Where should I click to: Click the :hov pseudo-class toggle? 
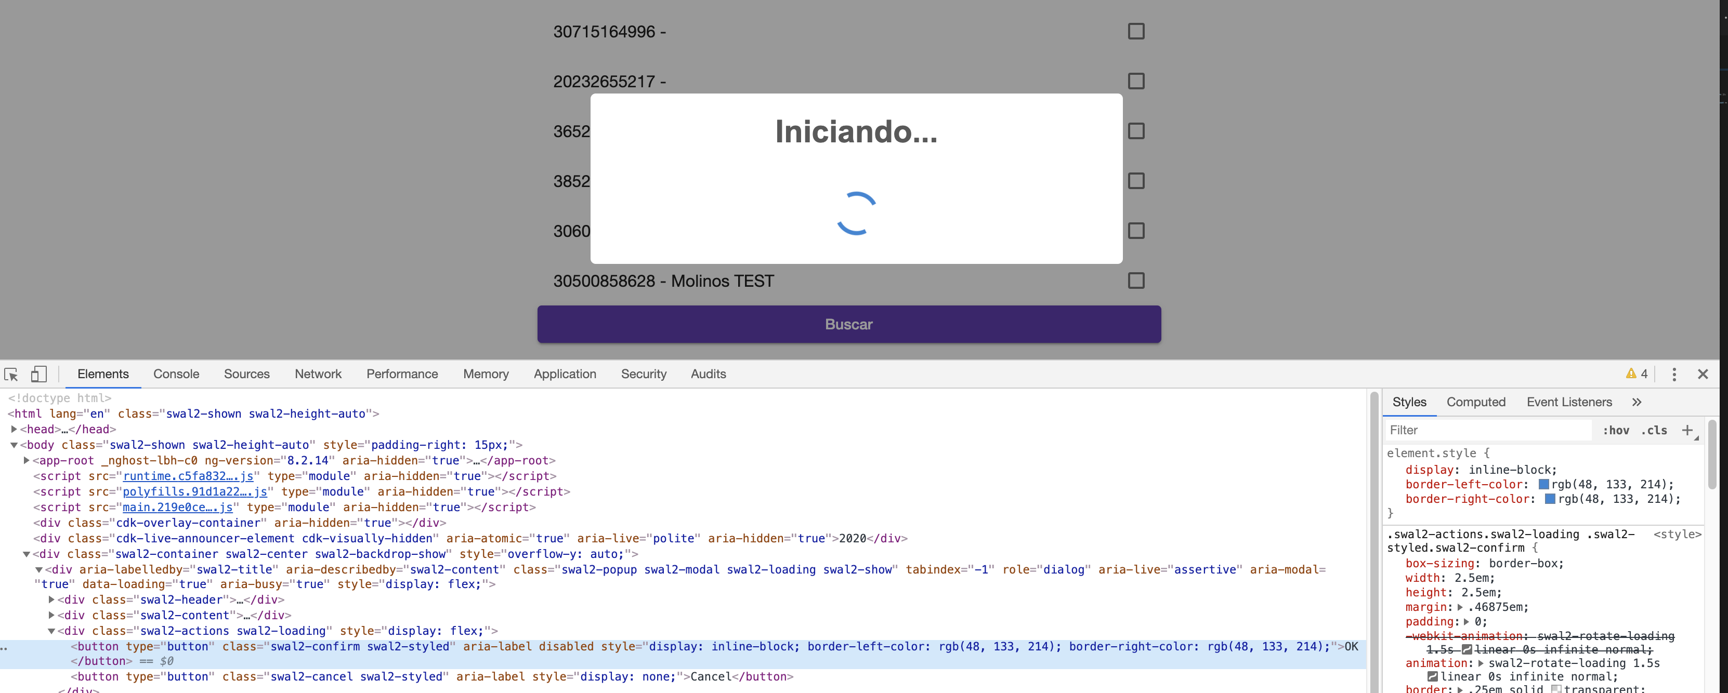click(1617, 430)
